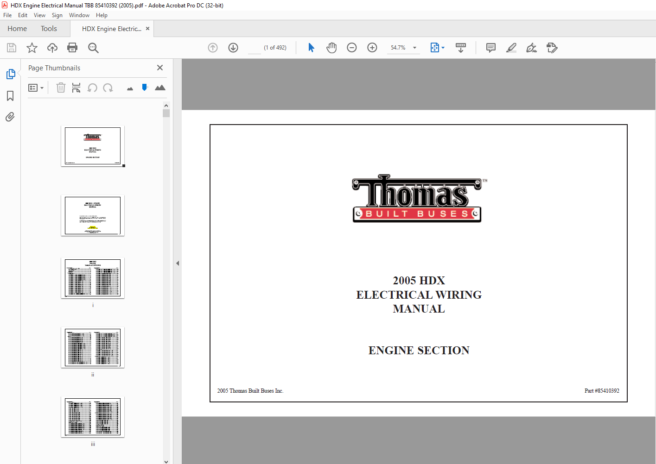This screenshot has height=464, width=656.
Task: Close the HDX Engine Electric document tab
Action: (x=148, y=29)
